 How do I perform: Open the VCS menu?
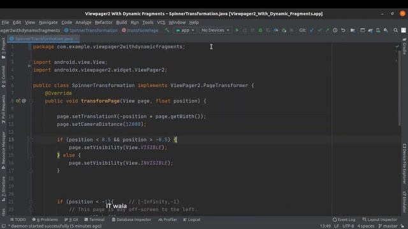(x=161, y=23)
